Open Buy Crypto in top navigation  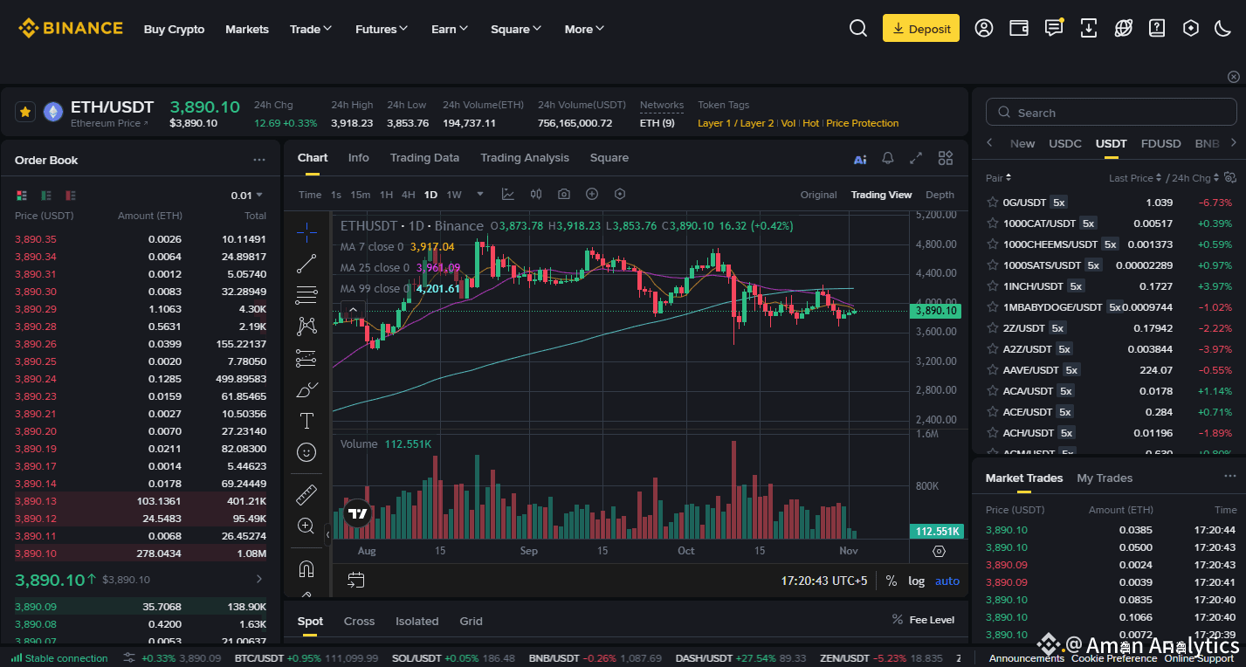pos(174,29)
